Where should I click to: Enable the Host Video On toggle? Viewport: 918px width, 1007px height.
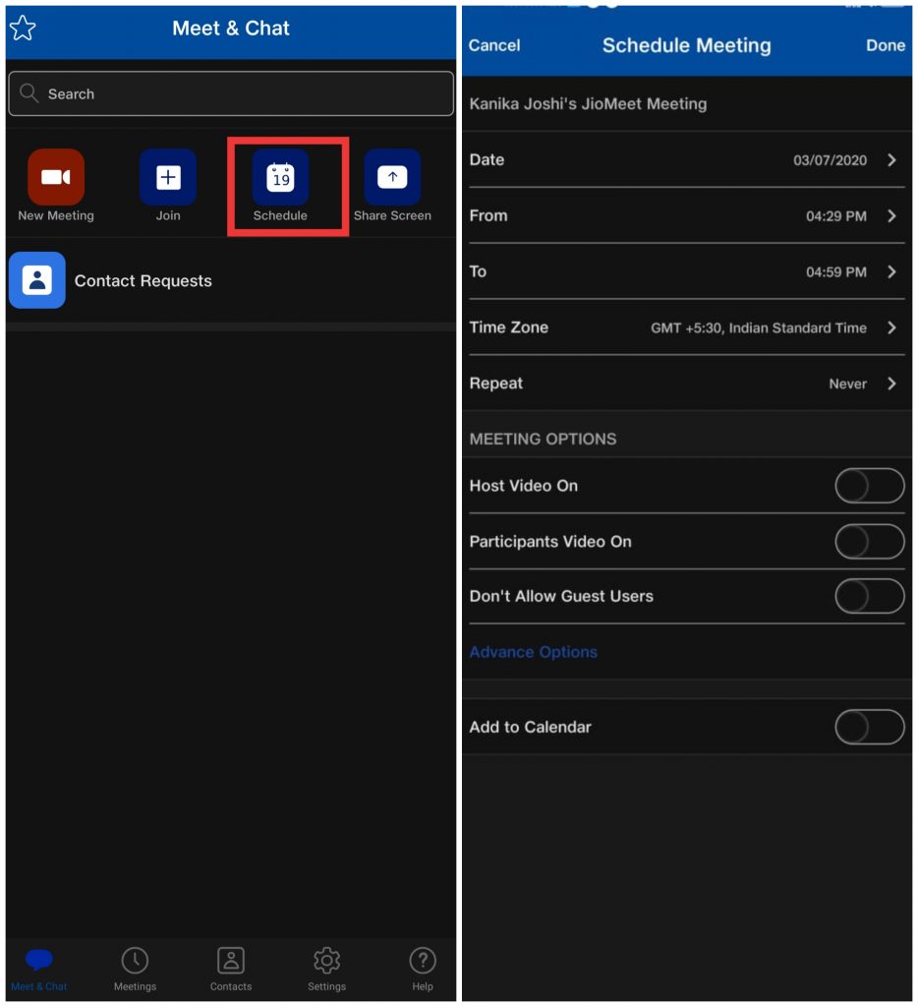tap(870, 486)
